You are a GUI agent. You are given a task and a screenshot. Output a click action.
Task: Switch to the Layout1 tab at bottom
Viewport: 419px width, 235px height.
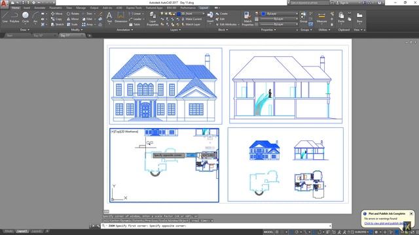[x=22, y=231]
